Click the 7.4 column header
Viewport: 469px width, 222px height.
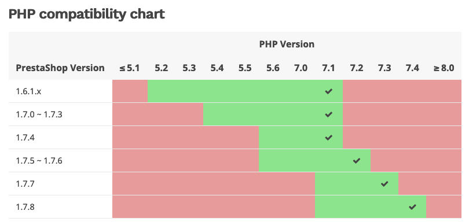(412, 68)
